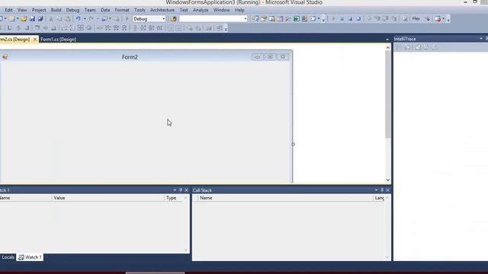Switch to the Locals tab
This screenshot has height=274, width=488.
(8, 257)
